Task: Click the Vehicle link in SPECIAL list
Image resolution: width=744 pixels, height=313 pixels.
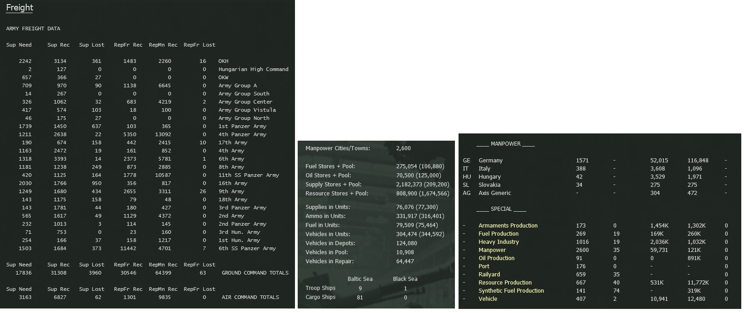Action: (x=488, y=299)
